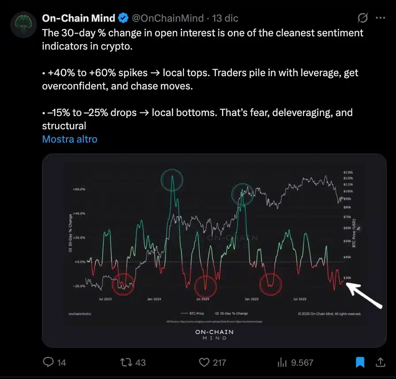Click the "On-Chain Mind" display name
This screenshot has height=379, width=396.
click(x=78, y=18)
